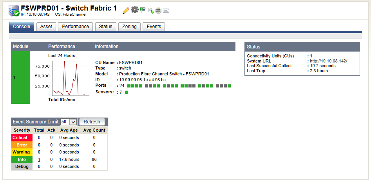The image size is (371, 182).
Task: Click the Model value 'Production Fibre Channel Switch - FSWPRD01'
Action: point(164,74)
